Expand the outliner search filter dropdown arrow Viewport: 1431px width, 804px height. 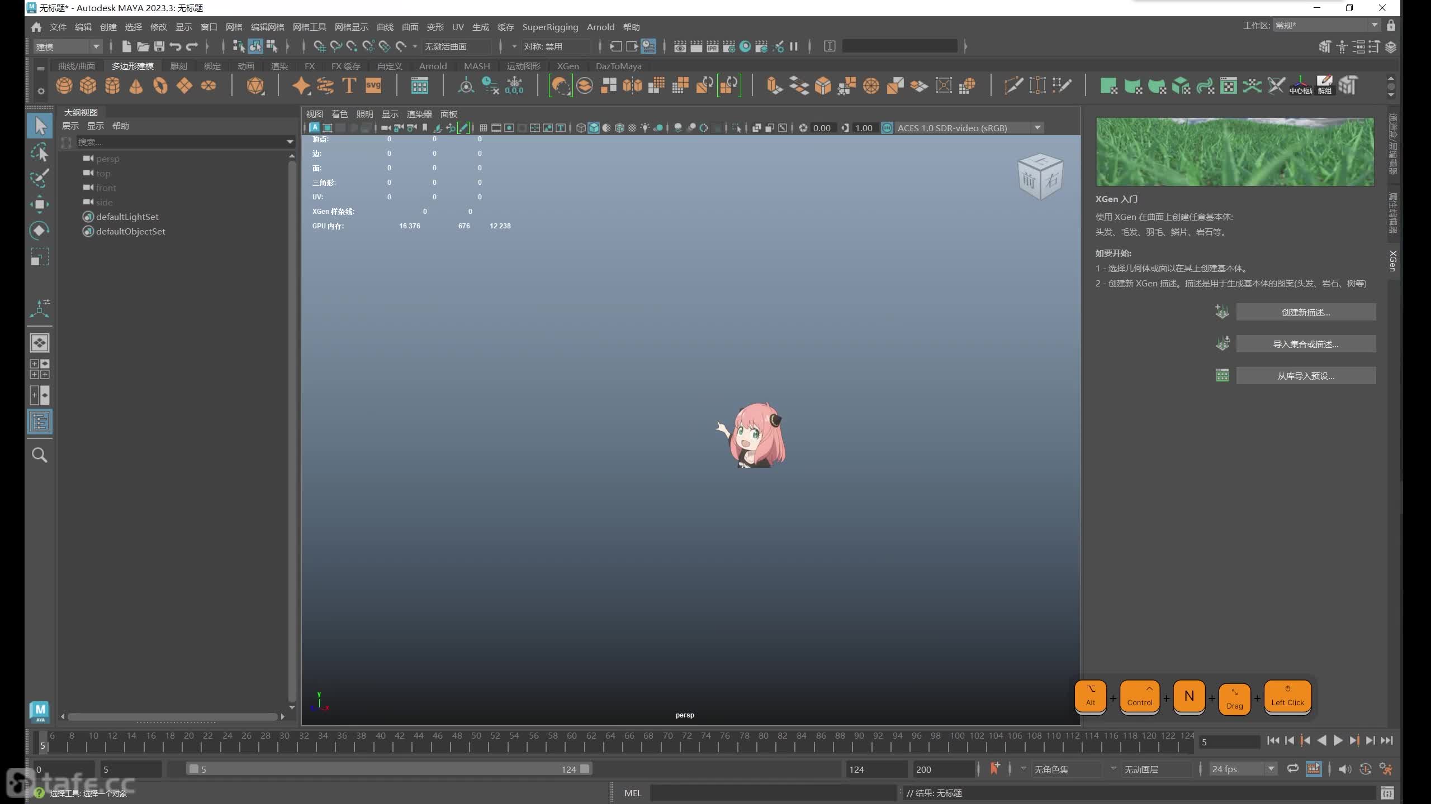point(290,142)
